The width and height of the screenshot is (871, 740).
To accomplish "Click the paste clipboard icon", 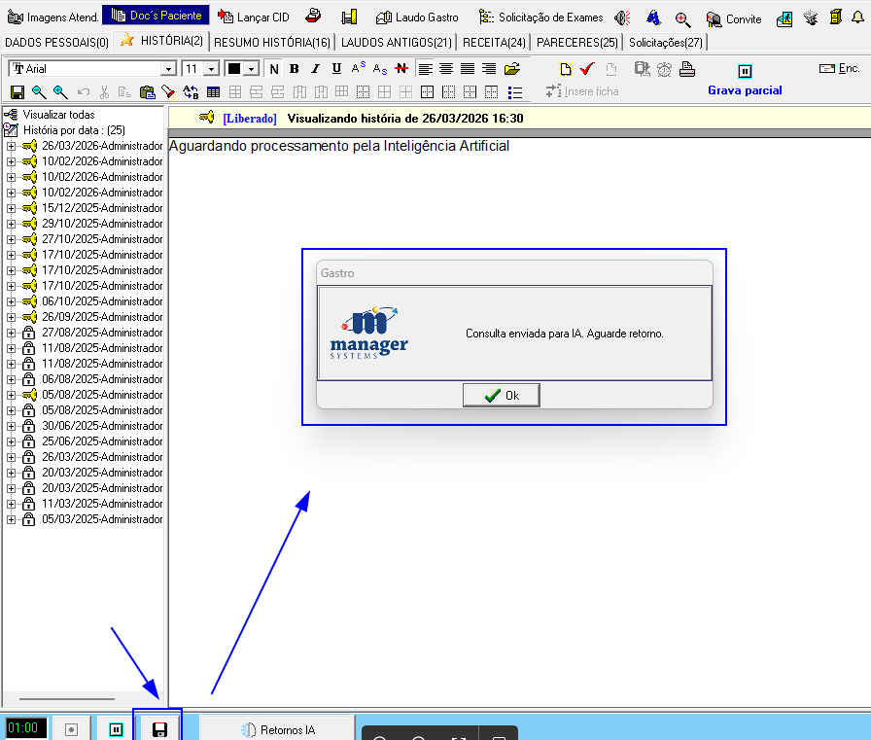I will pos(147,92).
